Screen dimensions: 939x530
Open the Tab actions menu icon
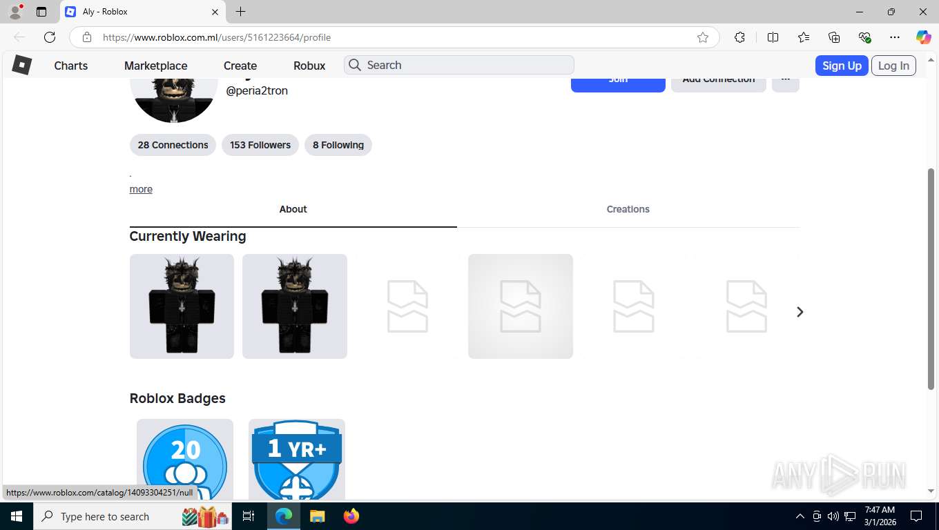[41, 12]
